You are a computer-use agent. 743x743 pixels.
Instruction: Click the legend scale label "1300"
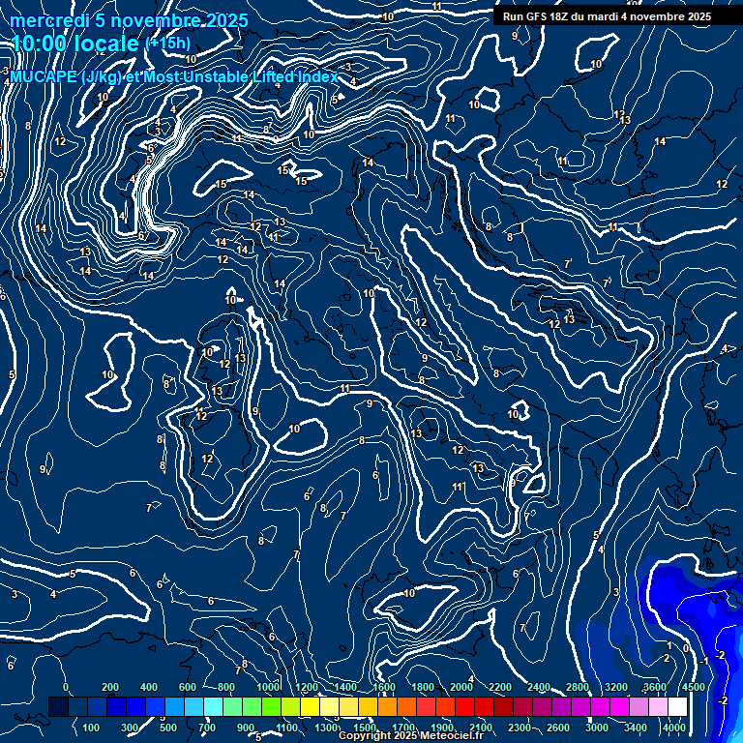click(x=326, y=728)
